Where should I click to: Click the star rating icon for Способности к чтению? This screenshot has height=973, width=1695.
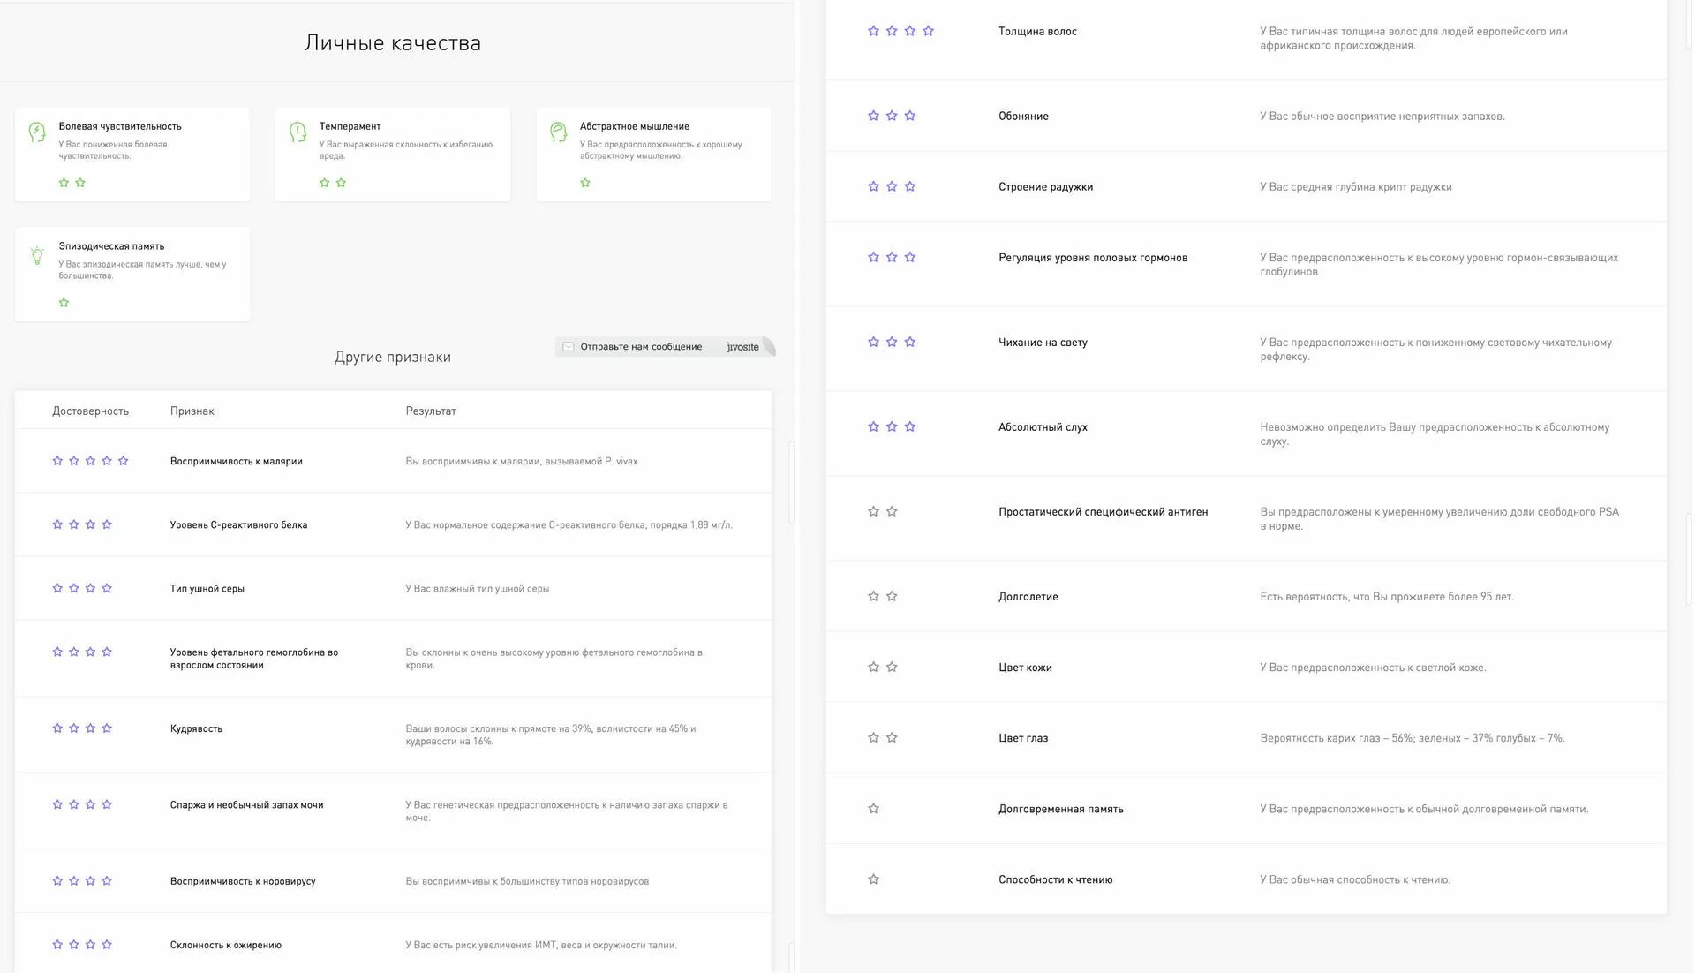[873, 879]
